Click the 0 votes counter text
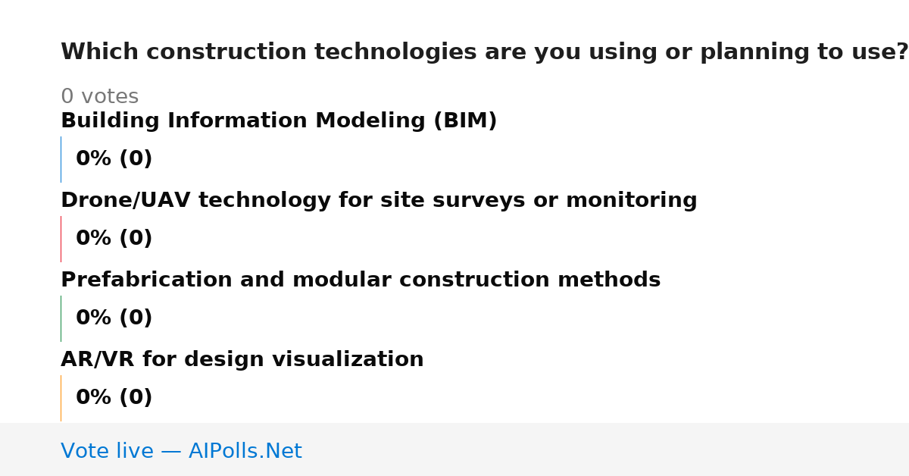Image resolution: width=909 pixels, height=476 pixels. (x=99, y=97)
